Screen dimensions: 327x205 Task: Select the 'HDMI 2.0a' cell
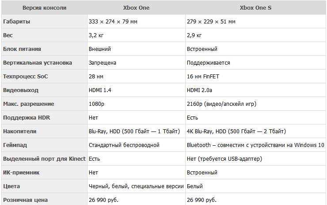(x=201, y=90)
